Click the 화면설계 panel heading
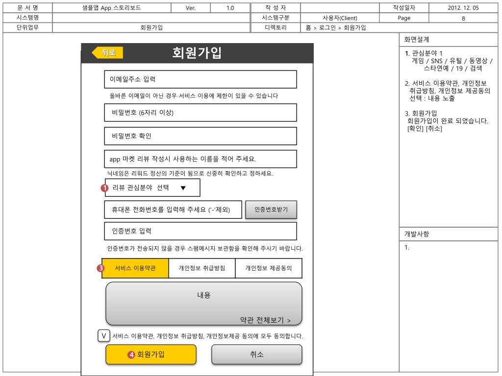The height and width of the screenshot is (376, 502). (417, 40)
